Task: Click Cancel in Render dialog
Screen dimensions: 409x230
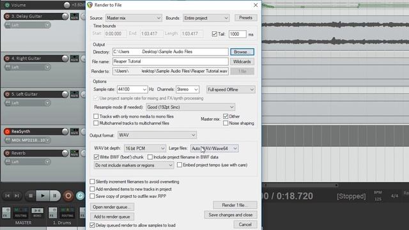Action: (x=245, y=224)
